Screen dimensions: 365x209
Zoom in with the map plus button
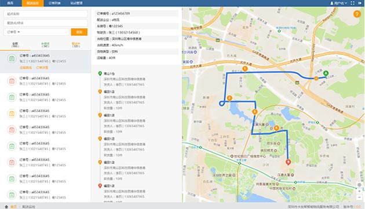click(x=359, y=191)
